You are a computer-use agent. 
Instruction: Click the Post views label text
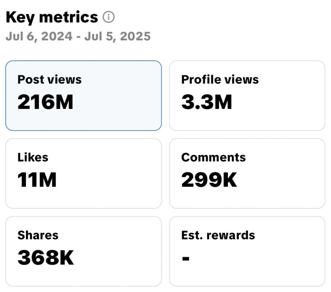pyautogui.click(x=50, y=80)
